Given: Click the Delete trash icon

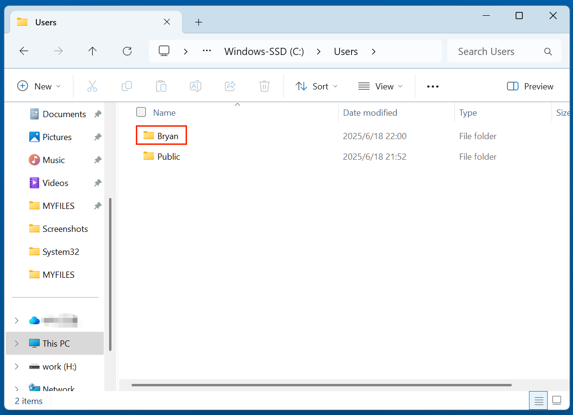Looking at the screenshot, I should pos(264,86).
